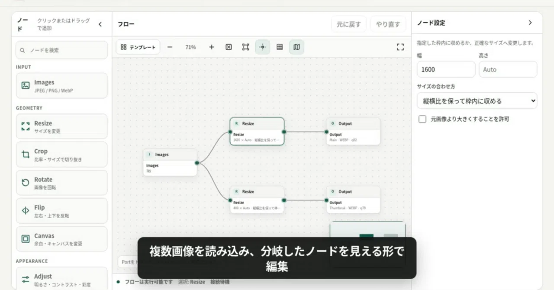The image size is (554, 290).
Task: Add a Canvas node from the palette
Action: (62, 239)
